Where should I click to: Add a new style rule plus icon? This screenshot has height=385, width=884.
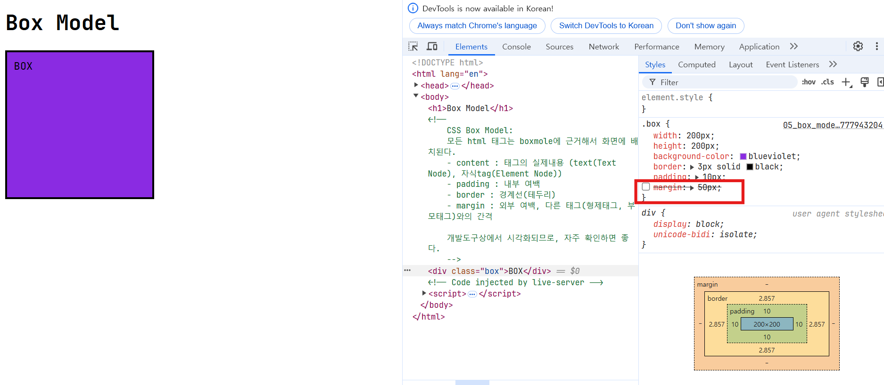(847, 82)
